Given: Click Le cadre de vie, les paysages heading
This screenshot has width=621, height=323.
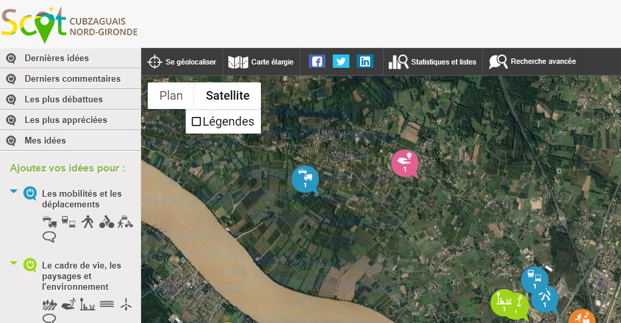Looking at the screenshot, I should (82, 276).
